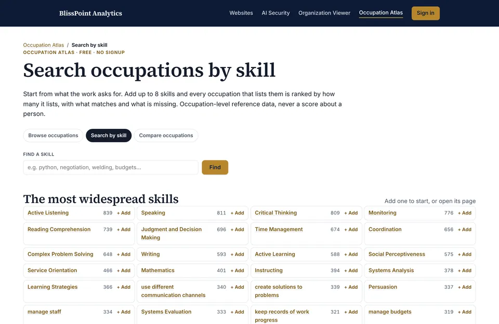Open the Monitoring skill page
Image resolution: width=499 pixels, height=324 pixels.
(383, 213)
